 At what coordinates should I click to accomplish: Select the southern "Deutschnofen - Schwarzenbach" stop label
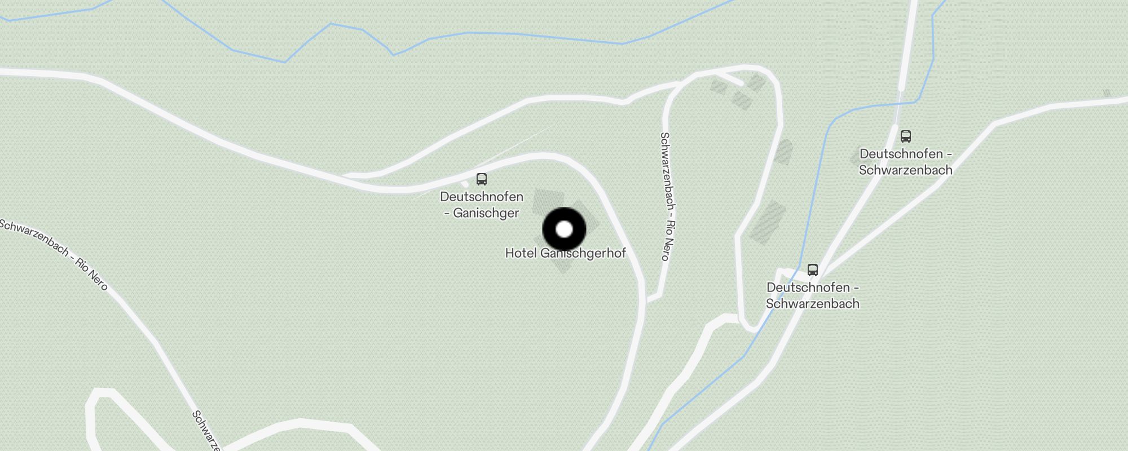(x=813, y=295)
